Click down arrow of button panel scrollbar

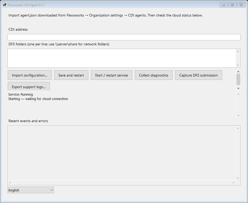tap(238, 88)
